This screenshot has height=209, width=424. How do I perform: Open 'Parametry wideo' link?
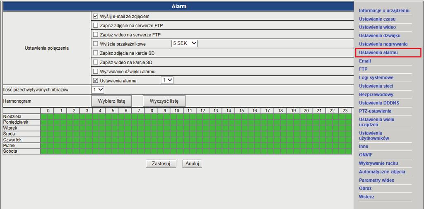pos(377,180)
